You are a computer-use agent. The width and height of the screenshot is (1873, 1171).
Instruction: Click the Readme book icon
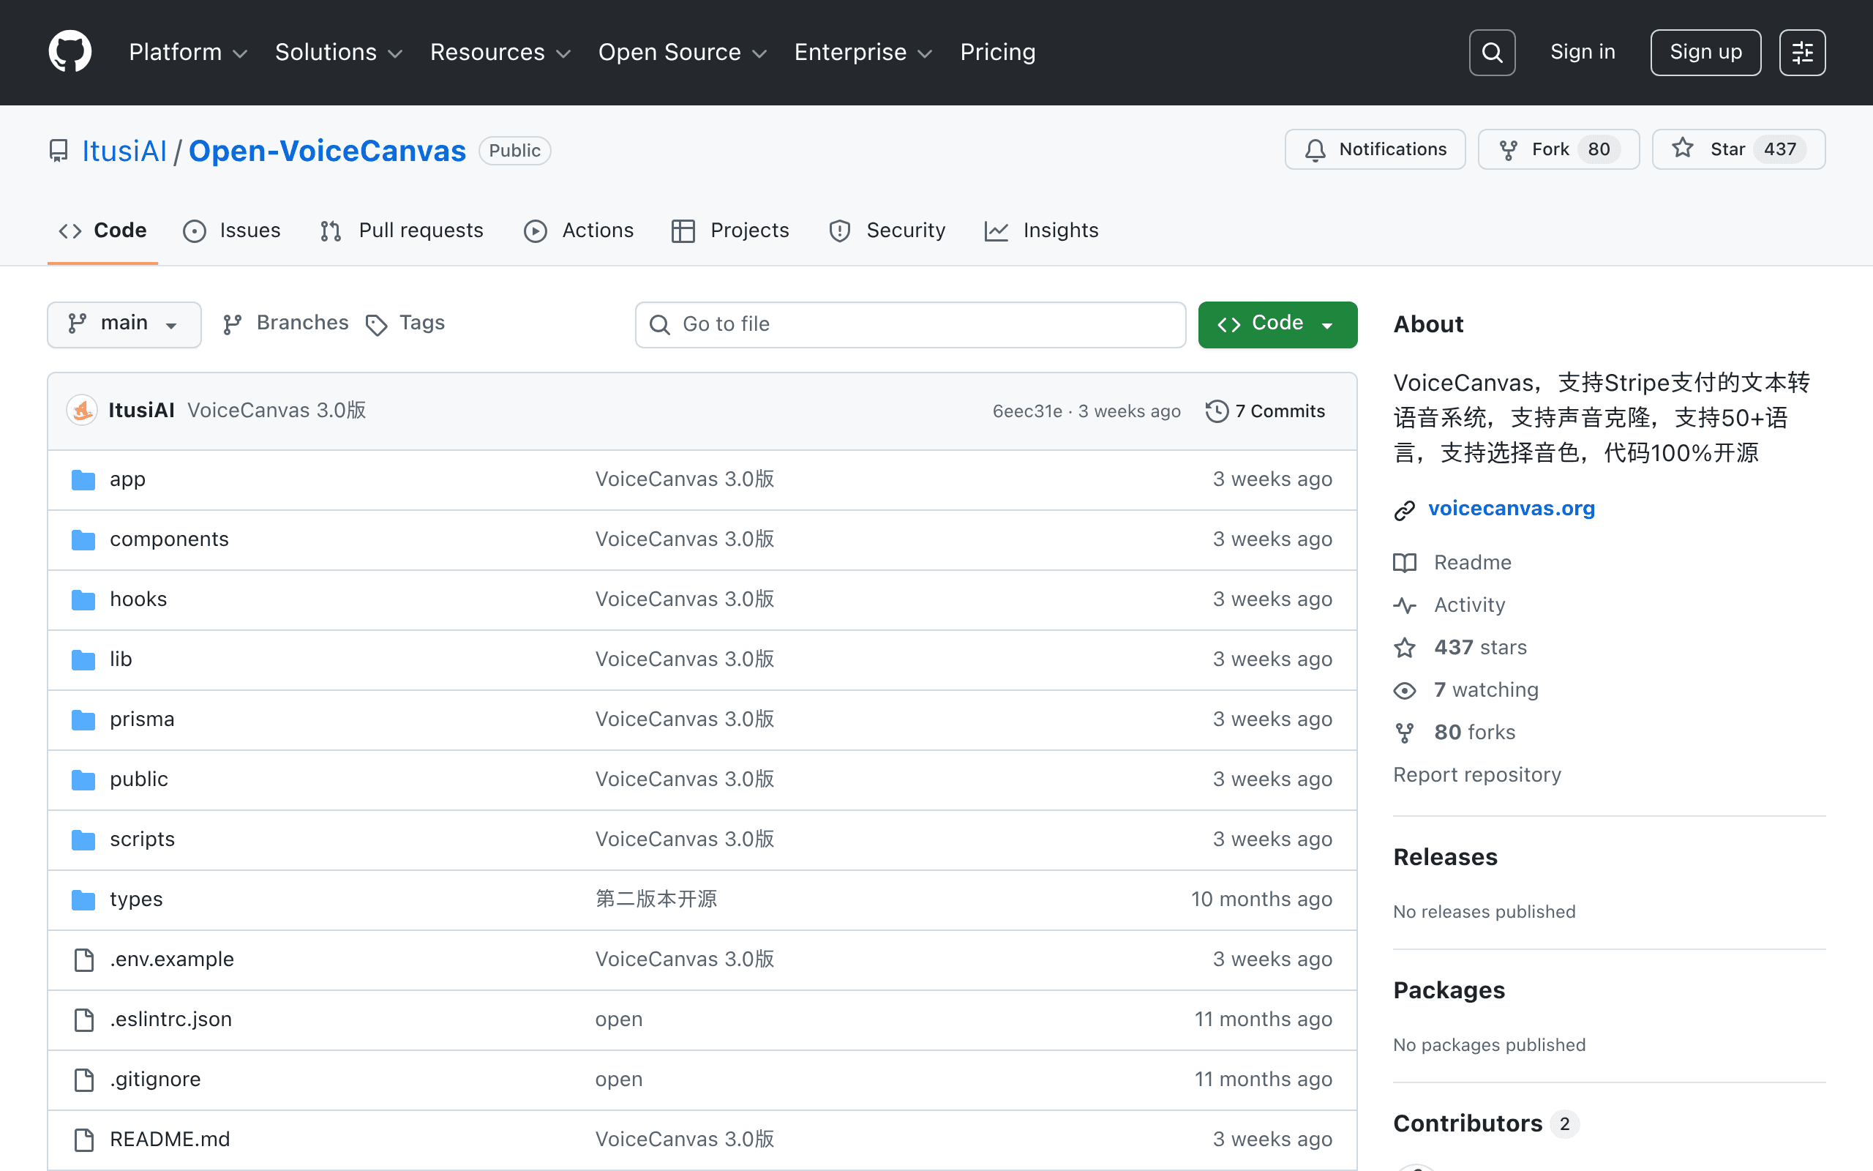coord(1405,563)
